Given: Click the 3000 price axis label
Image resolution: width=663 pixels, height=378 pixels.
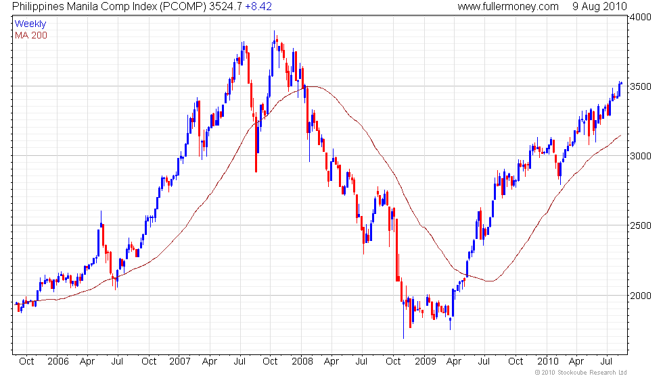Looking at the screenshot, I should tap(641, 156).
